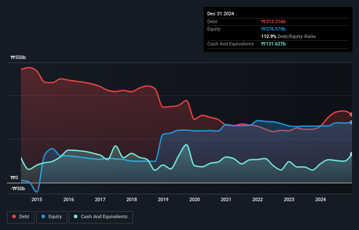This screenshot has height=230, width=359.
Task: Click the 2019 x-axis label
Action: 163,199
